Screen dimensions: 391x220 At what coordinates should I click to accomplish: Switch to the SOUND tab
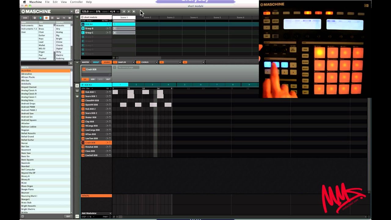pyautogui.click(x=107, y=62)
